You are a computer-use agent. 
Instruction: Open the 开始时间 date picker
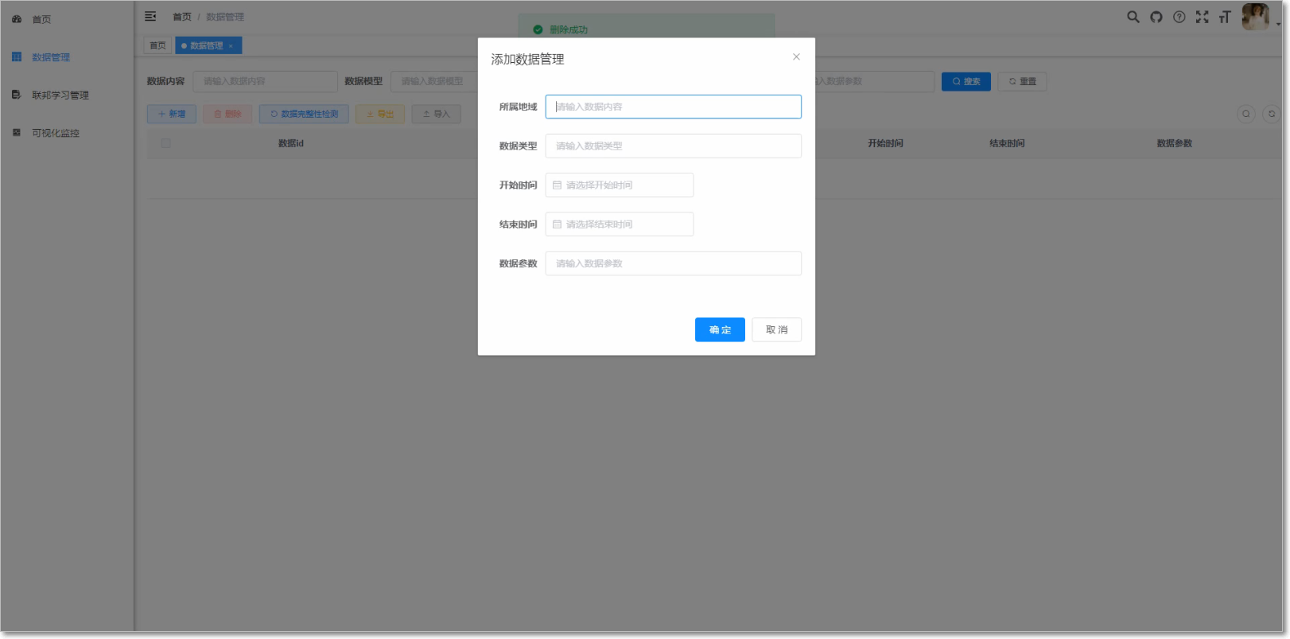pyautogui.click(x=619, y=185)
